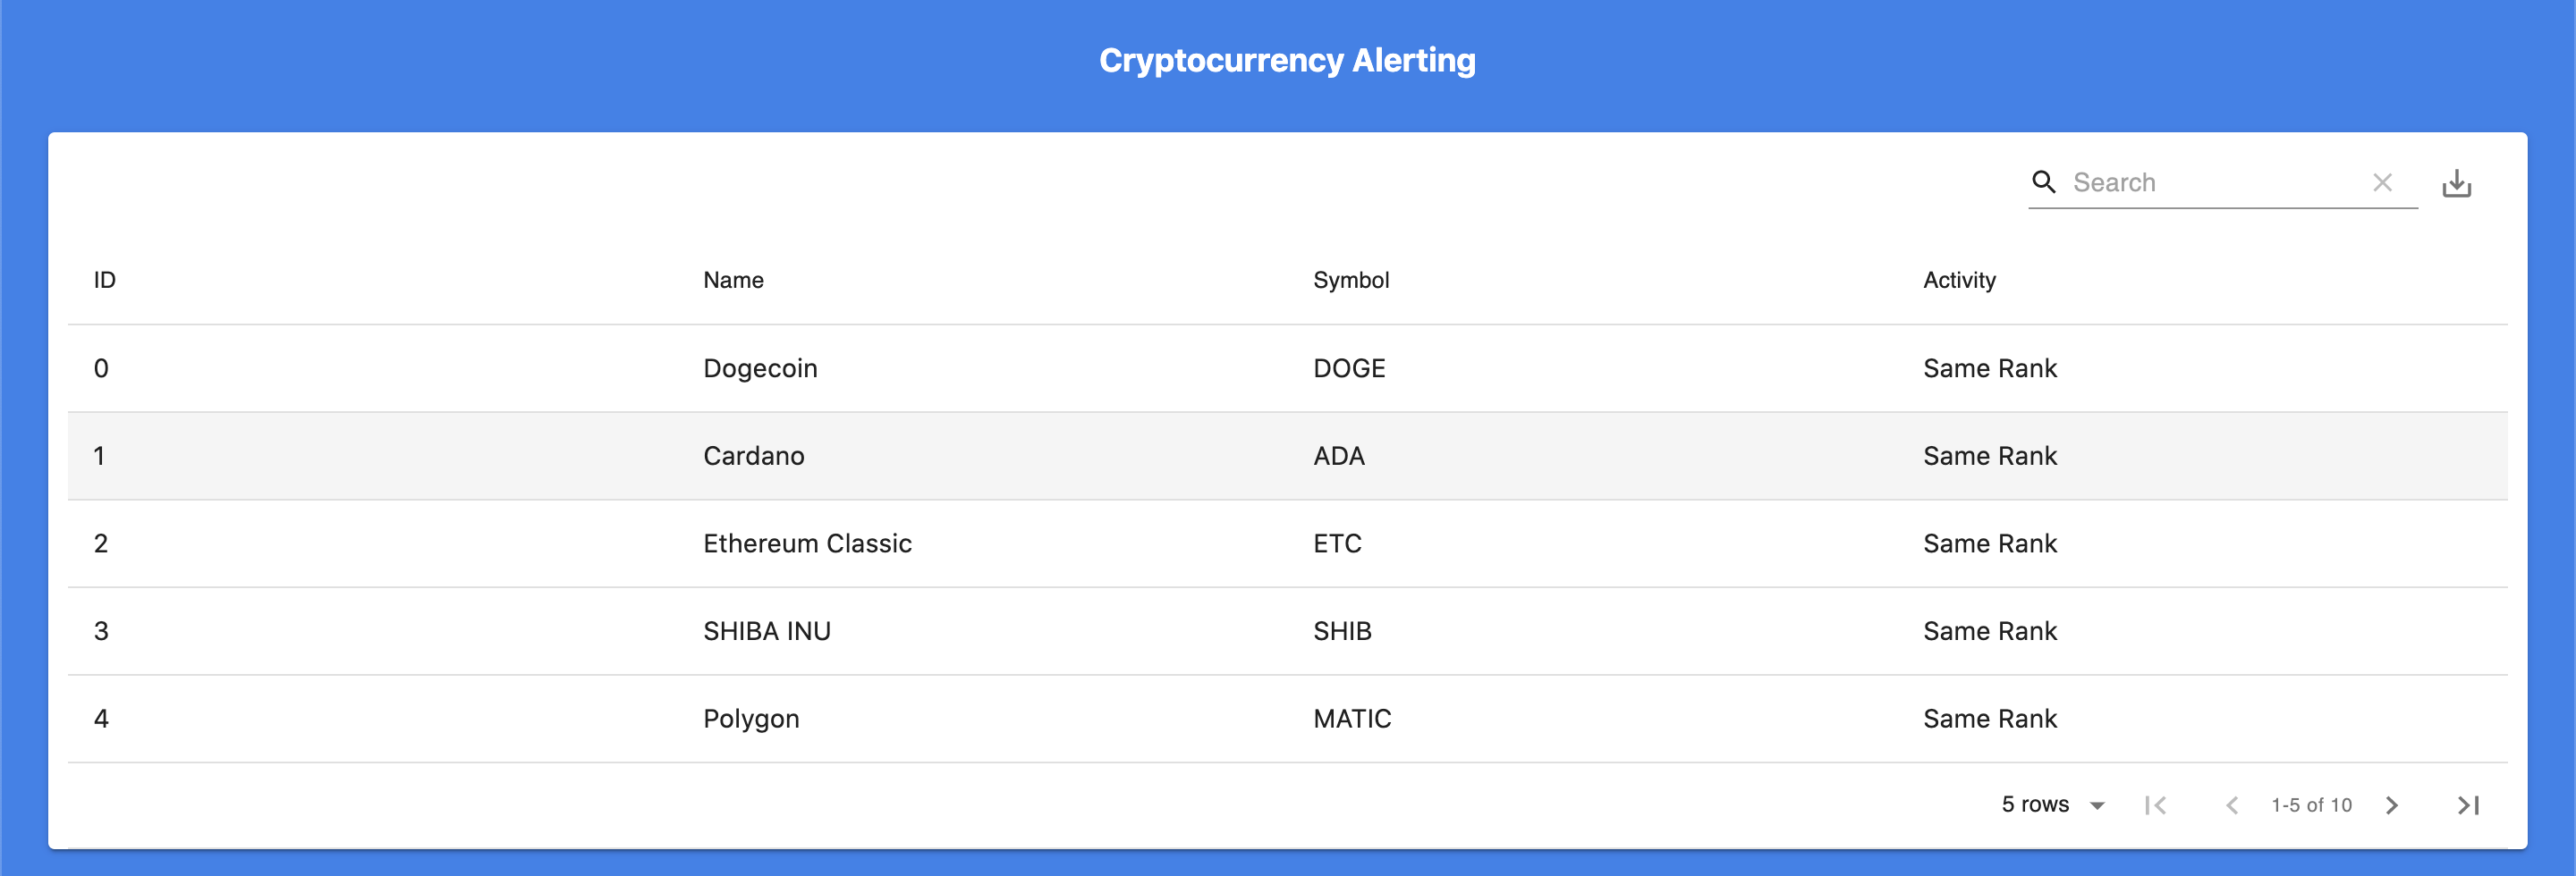This screenshot has height=876, width=2576.
Task: Open the rows-per-page dropdown
Action: tap(2050, 805)
